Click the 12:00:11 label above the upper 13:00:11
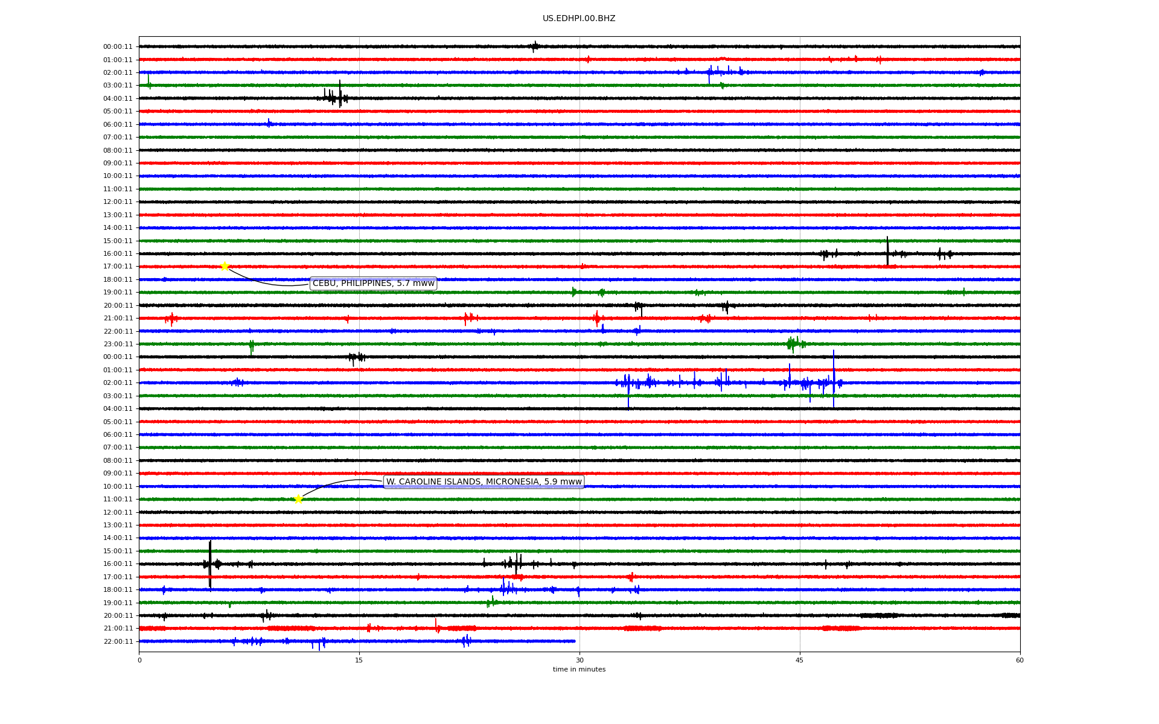 [118, 202]
